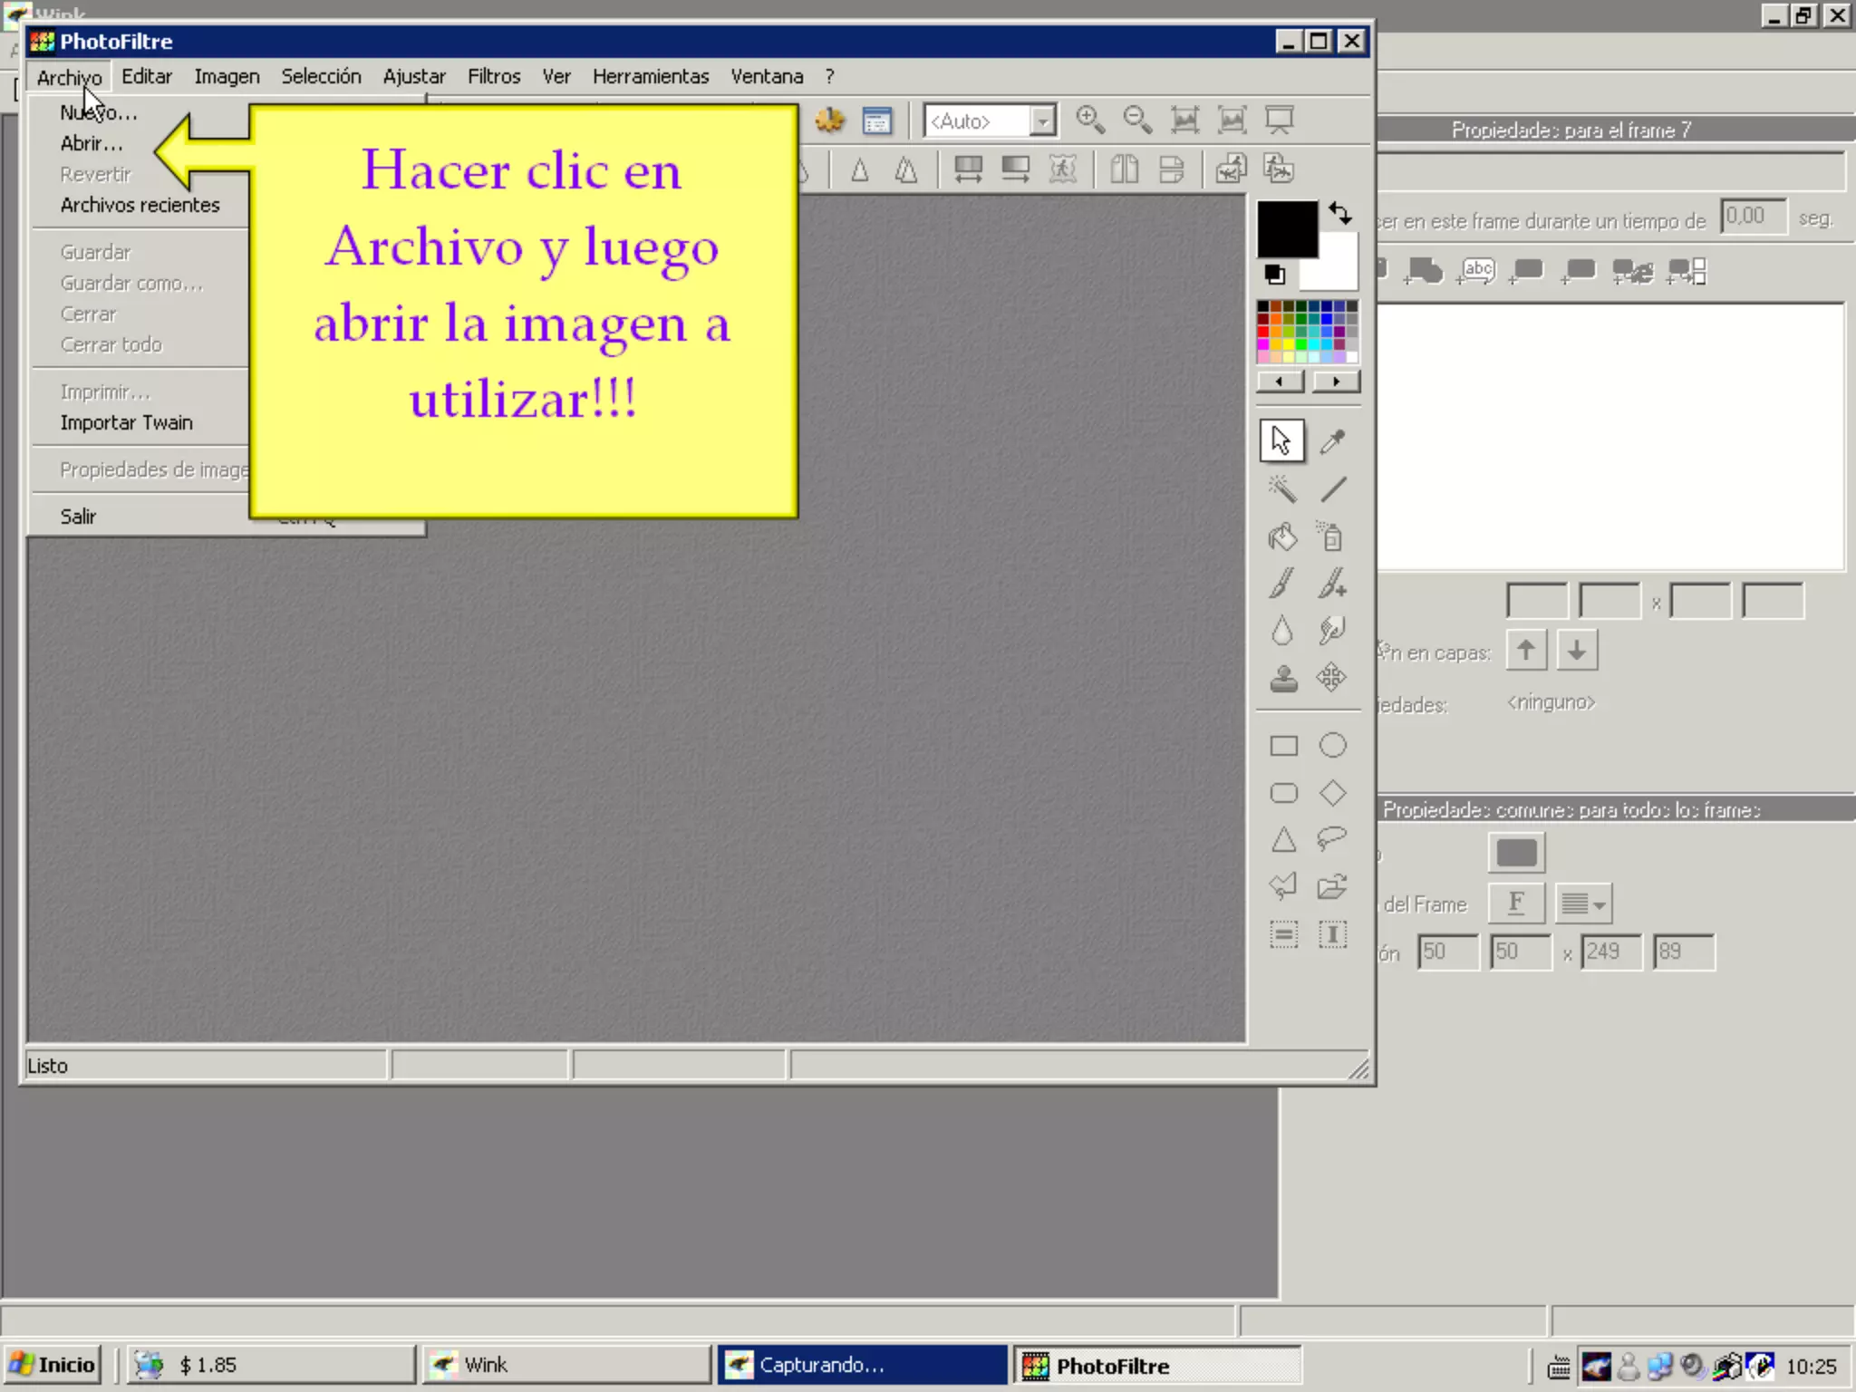Select the Magic wand tool
This screenshot has height=1392, width=1856.
click(1282, 489)
